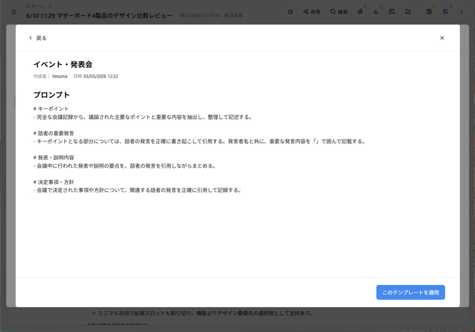This screenshot has width=475, height=332.
Task: Click the プロンプト heading
Action: 51,95
